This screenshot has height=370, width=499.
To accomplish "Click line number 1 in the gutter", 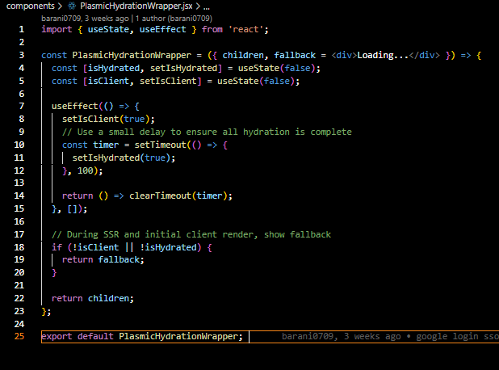I will [x=22, y=29].
